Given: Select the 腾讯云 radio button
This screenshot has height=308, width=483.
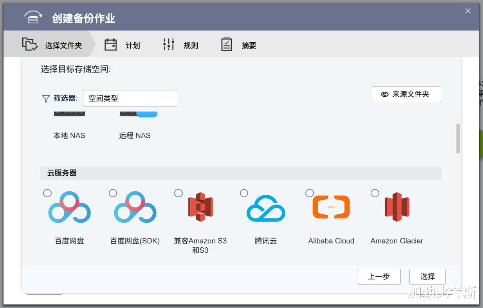Looking at the screenshot, I should pos(244,193).
